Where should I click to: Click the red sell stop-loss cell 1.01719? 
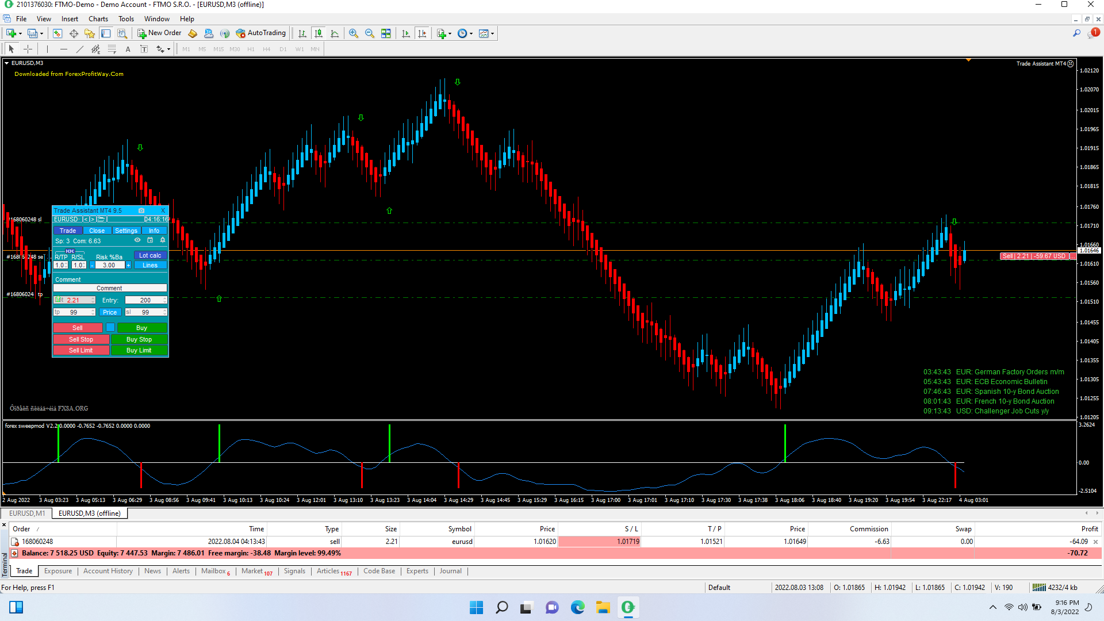(x=599, y=542)
